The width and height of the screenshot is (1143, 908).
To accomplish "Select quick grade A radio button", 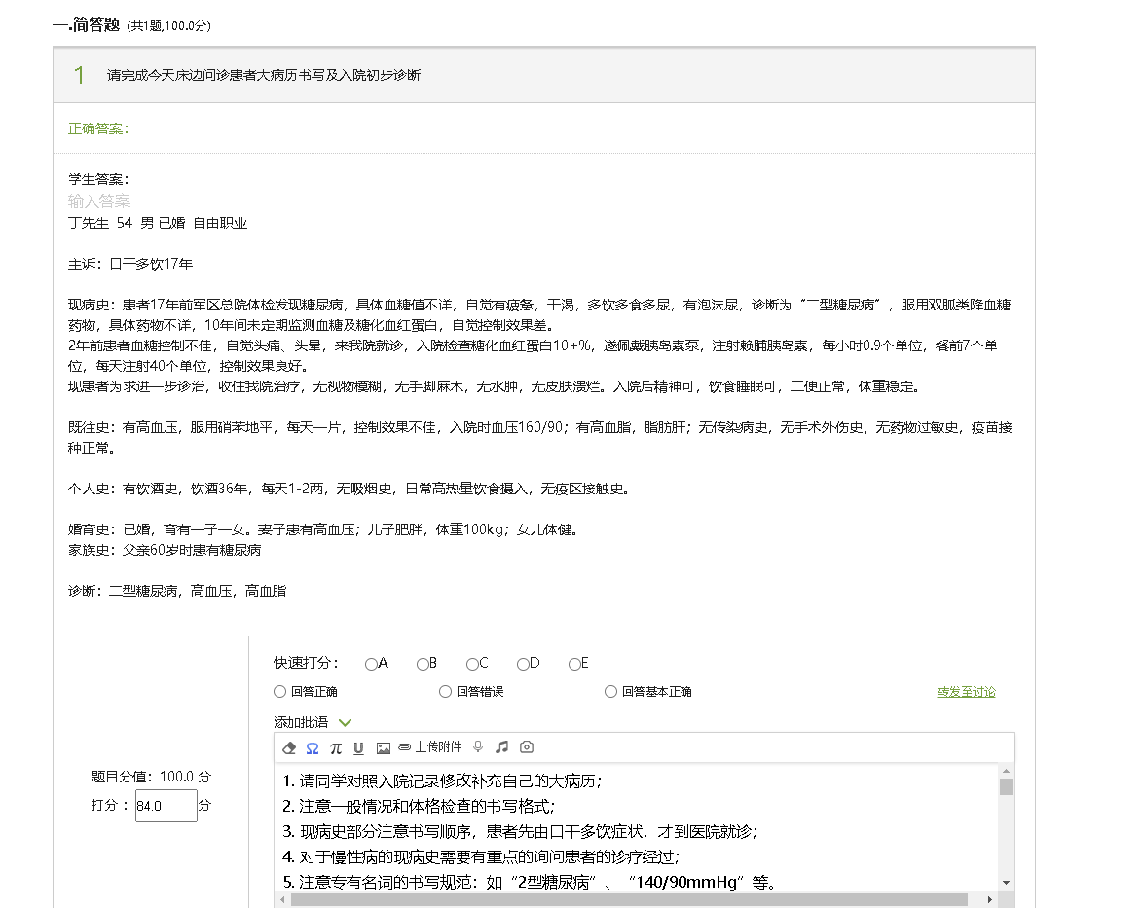I will [x=371, y=665].
